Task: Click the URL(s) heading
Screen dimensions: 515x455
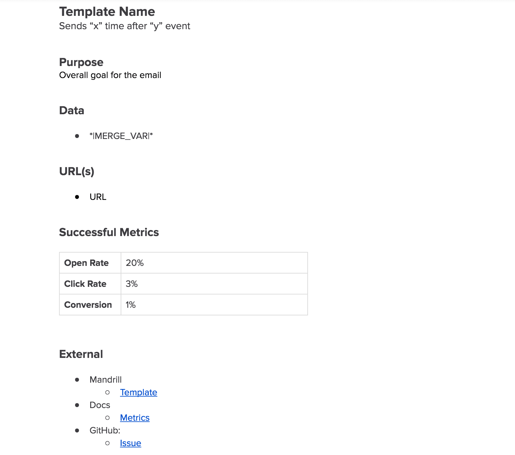Action: coord(77,171)
